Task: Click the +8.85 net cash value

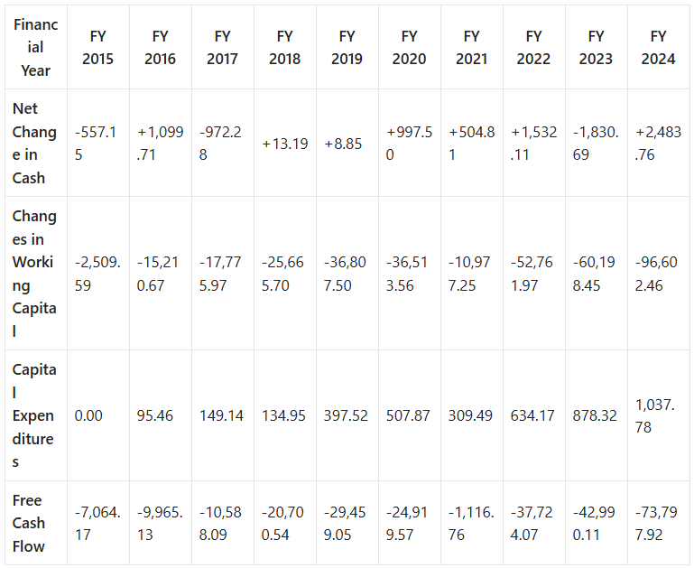Action: tap(343, 144)
